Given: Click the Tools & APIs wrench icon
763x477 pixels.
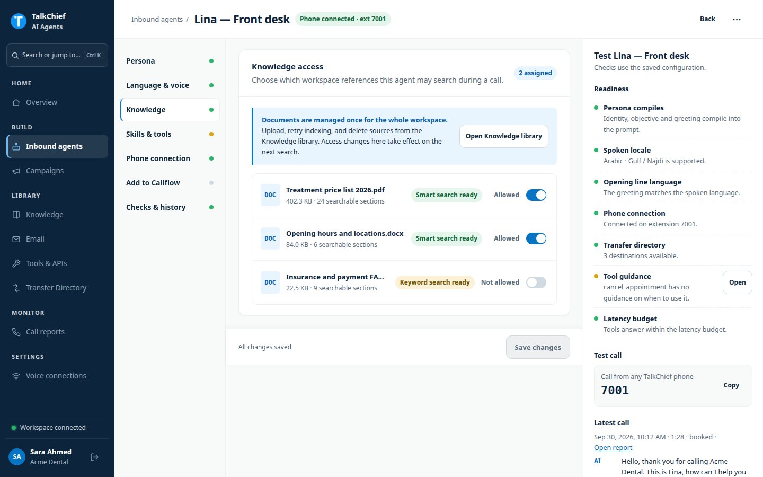Looking at the screenshot, I should pos(16,263).
